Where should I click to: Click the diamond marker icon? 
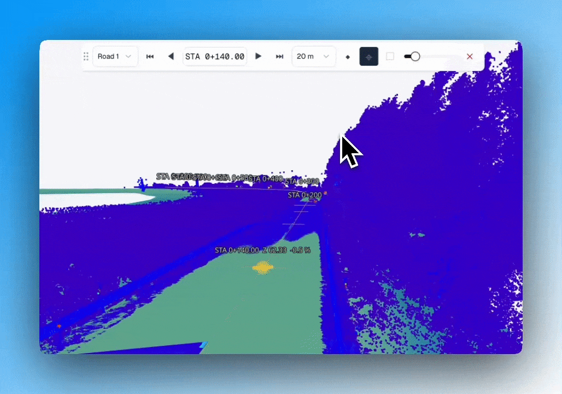(348, 57)
